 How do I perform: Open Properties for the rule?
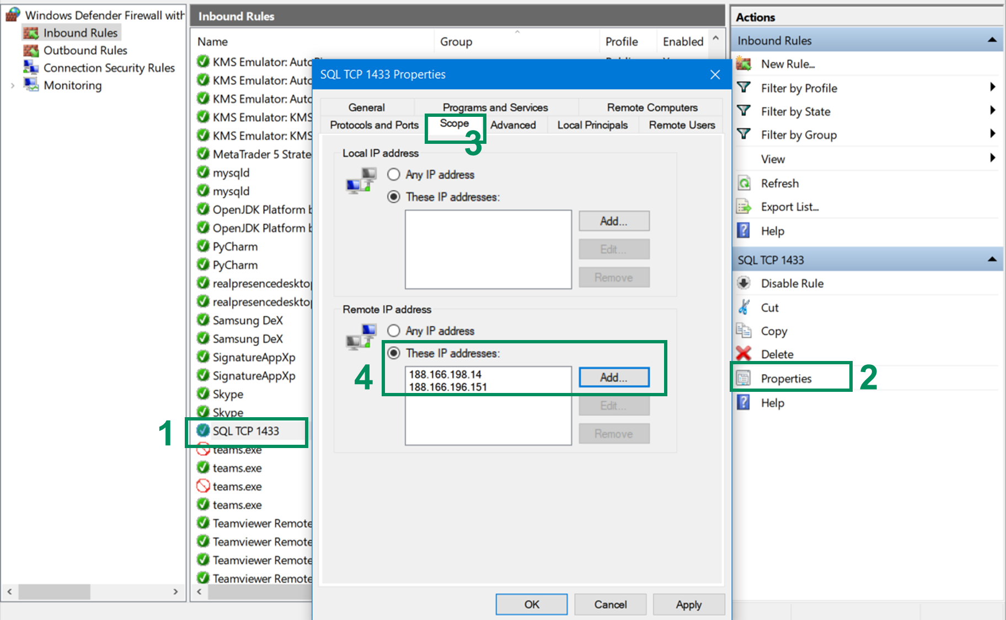point(786,378)
